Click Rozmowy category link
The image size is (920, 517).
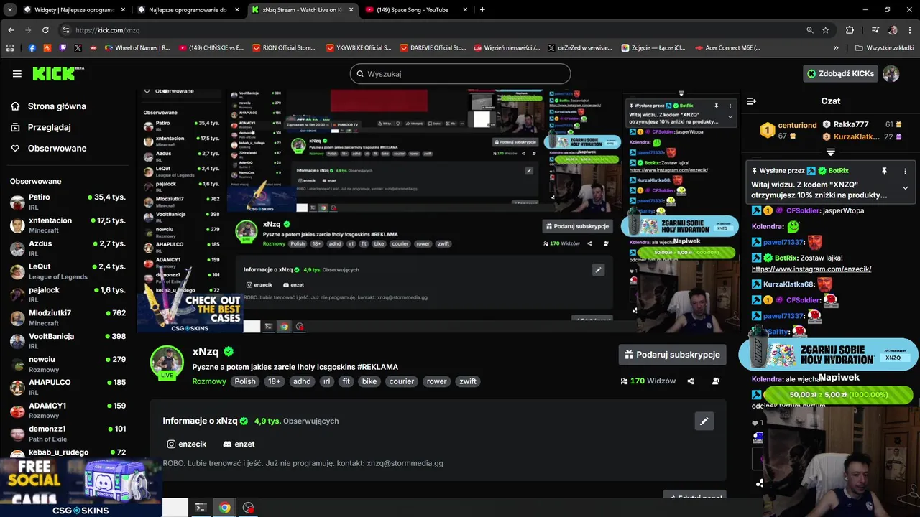pyautogui.click(x=209, y=381)
